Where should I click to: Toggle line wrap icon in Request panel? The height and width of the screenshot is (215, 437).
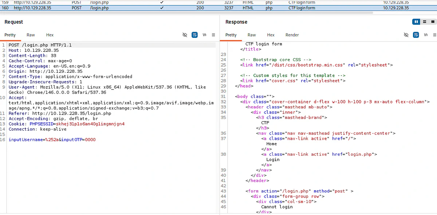click(x=195, y=35)
